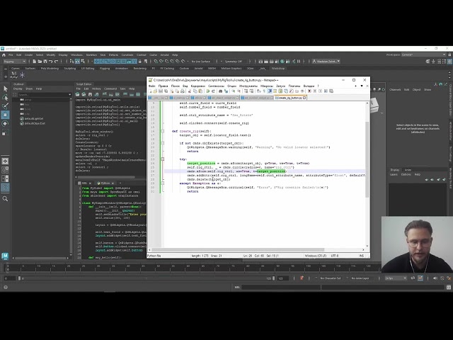
Task: Click the Redo arrow in Maya's status line
Action: tap(57, 62)
